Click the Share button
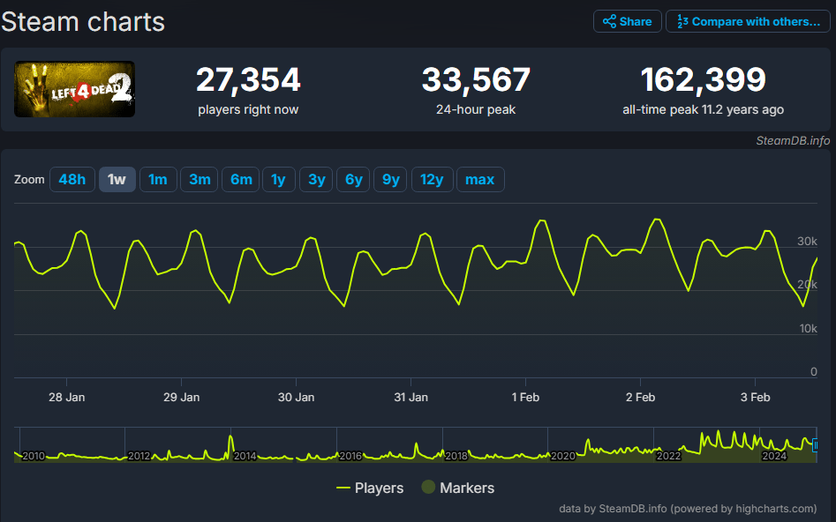 [627, 21]
